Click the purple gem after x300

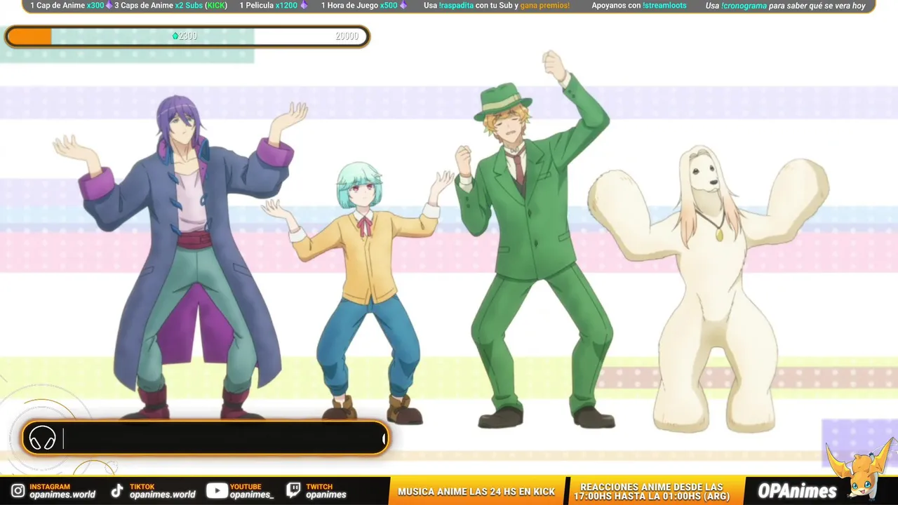coord(109,6)
